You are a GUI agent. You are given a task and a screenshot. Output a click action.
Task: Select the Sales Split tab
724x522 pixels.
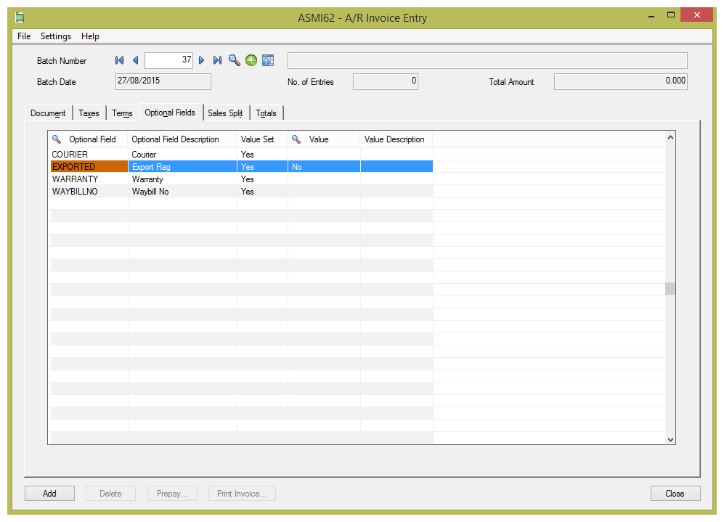click(x=225, y=113)
